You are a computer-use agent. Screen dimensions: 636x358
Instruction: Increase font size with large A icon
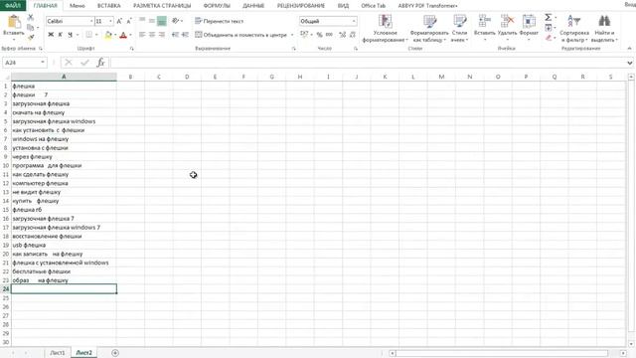(x=119, y=21)
